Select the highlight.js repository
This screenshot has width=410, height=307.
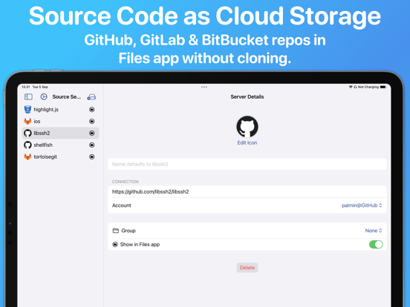point(60,110)
